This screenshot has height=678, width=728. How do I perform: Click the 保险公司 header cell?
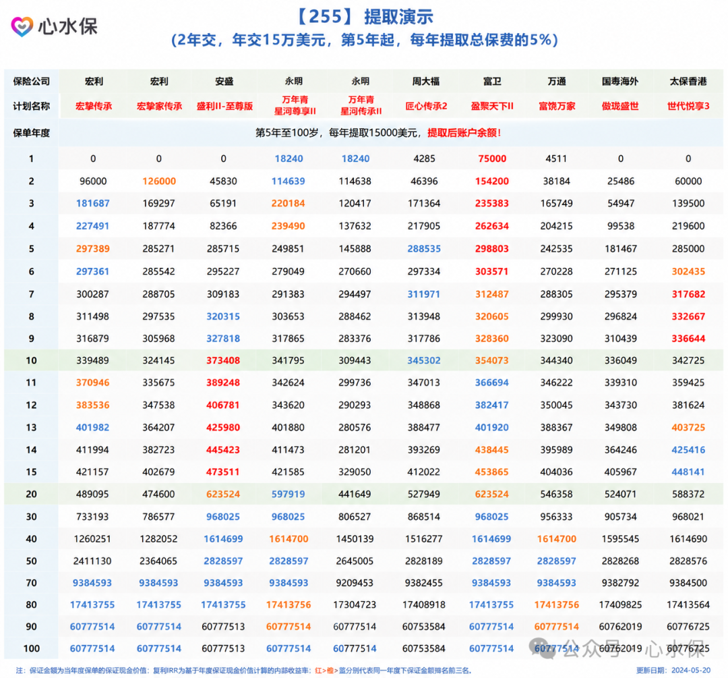[31, 82]
